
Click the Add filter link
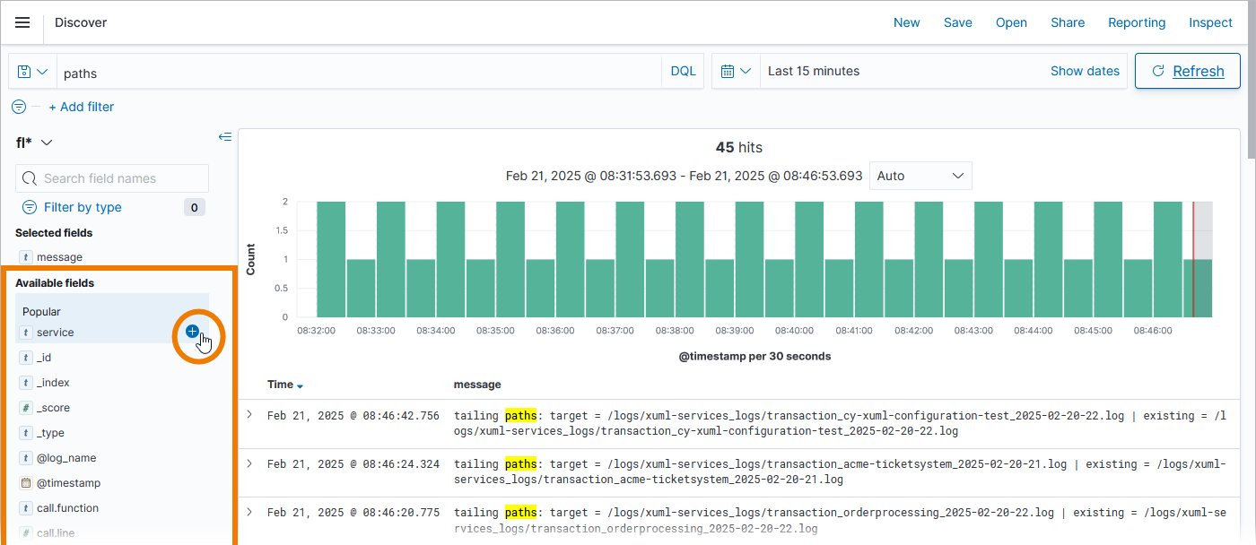click(82, 107)
